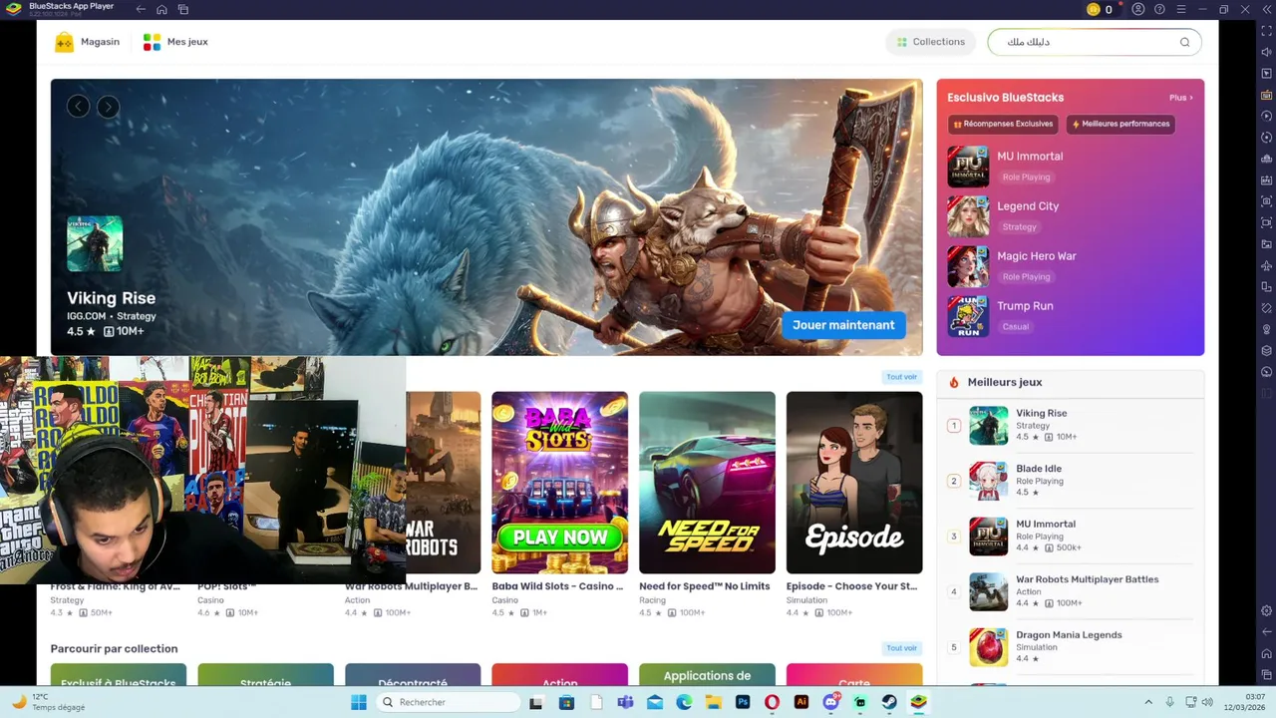The height and width of the screenshot is (718, 1276).
Task: Go back with the title bar arrow
Action: [141, 9]
